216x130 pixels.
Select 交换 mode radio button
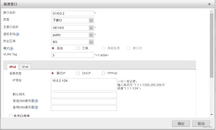(x=78, y=48)
